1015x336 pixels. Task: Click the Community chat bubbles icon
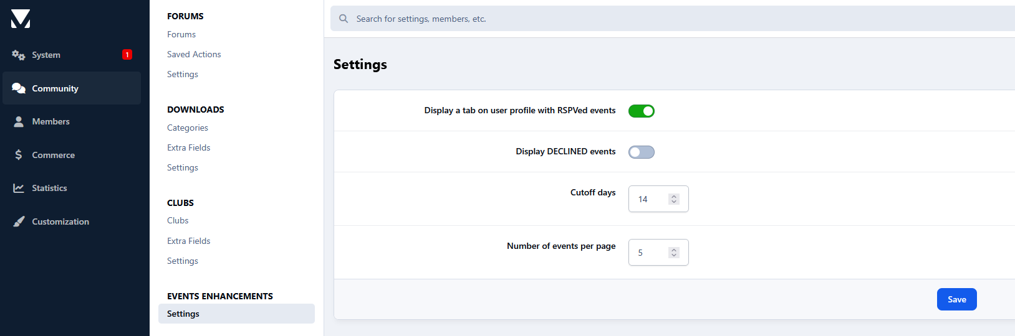pyautogui.click(x=19, y=88)
